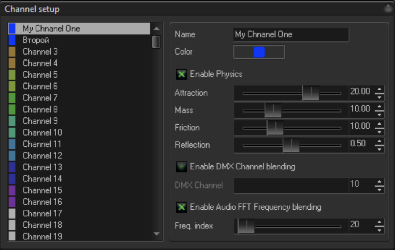
Task: Open the Color picker swatch button
Action: (x=259, y=52)
